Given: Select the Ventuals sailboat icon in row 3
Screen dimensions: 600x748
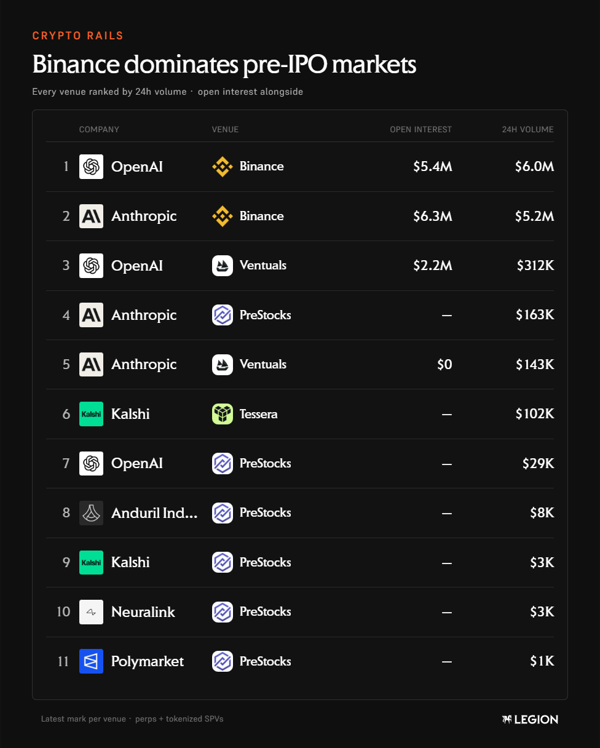Looking at the screenshot, I should pyautogui.click(x=222, y=266).
